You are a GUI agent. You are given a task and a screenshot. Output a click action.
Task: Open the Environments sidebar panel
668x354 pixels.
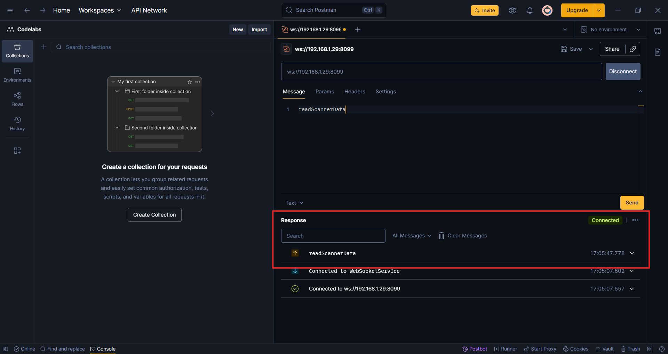[17, 75]
